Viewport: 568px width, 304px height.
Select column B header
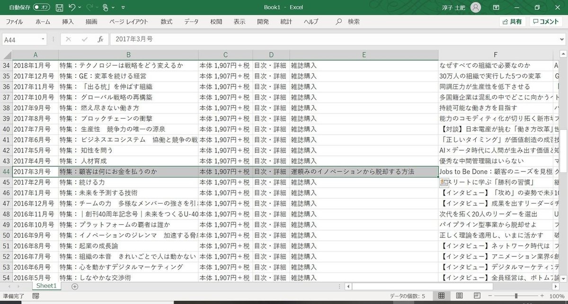(x=128, y=55)
